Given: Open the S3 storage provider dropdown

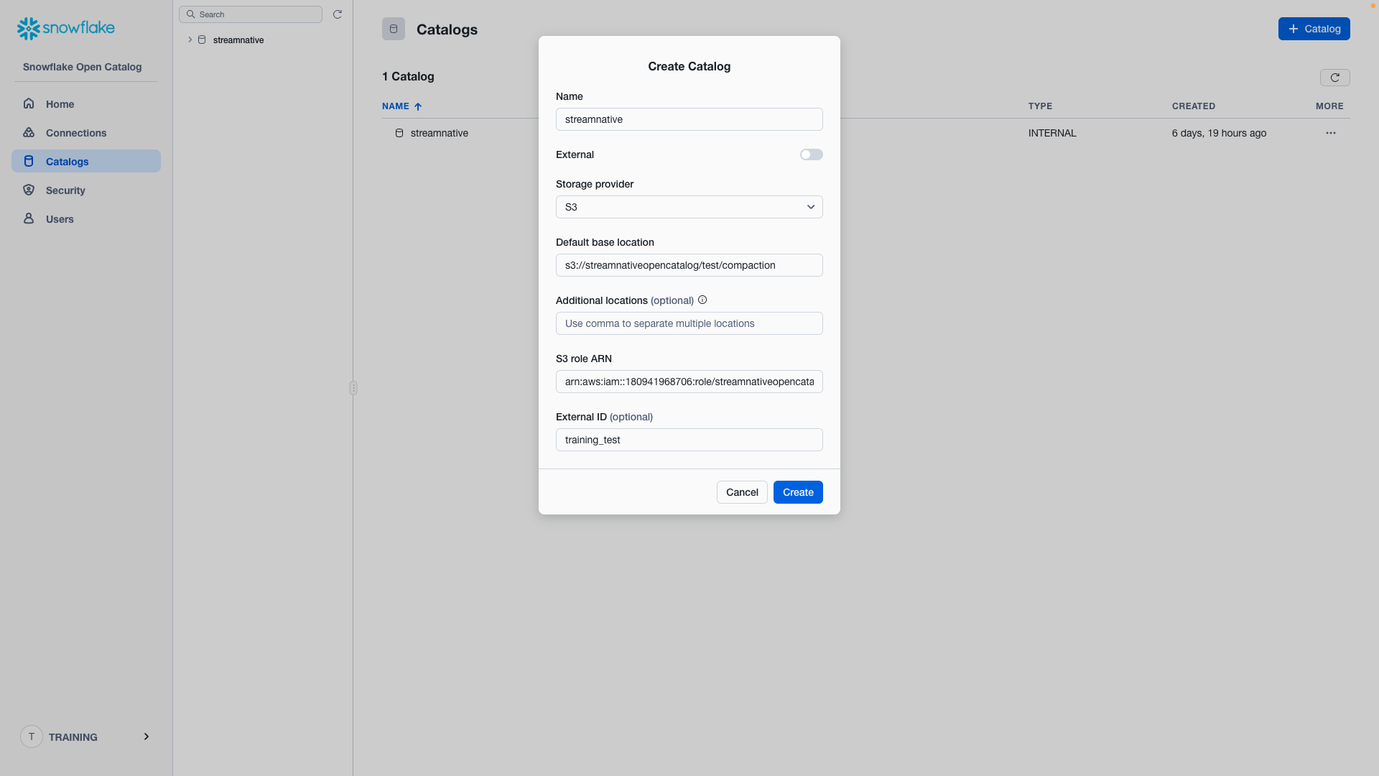Looking at the screenshot, I should pos(689,206).
